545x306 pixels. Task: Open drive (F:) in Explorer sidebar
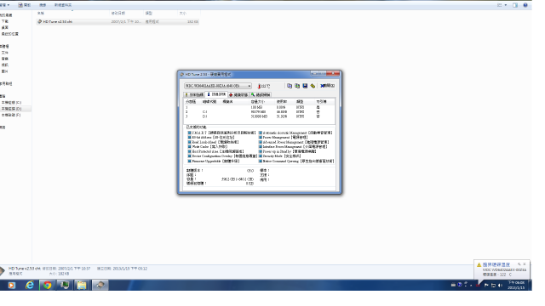pyautogui.click(x=11, y=116)
